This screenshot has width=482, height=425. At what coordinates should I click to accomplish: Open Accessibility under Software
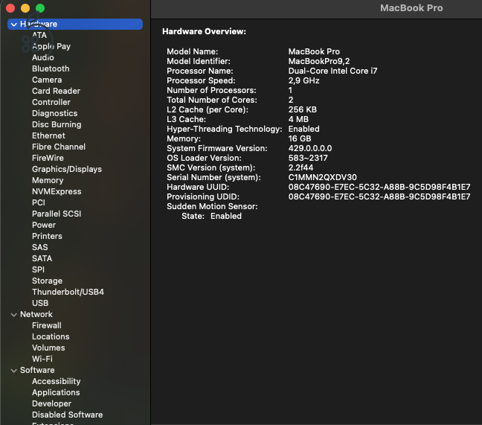click(57, 381)
